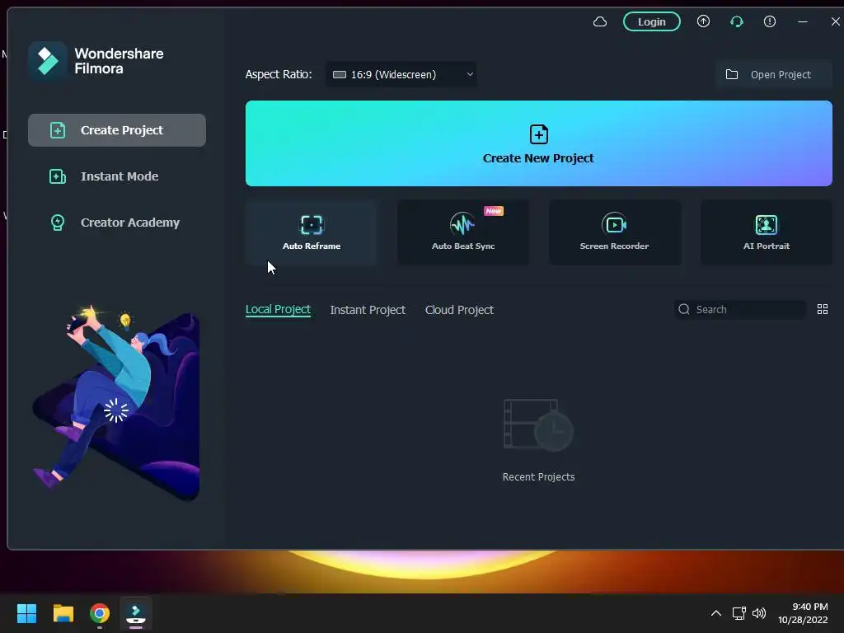Switch to Cloud Project tab
844x633 pixels.
pyautogui.click(x=459, y=310)
